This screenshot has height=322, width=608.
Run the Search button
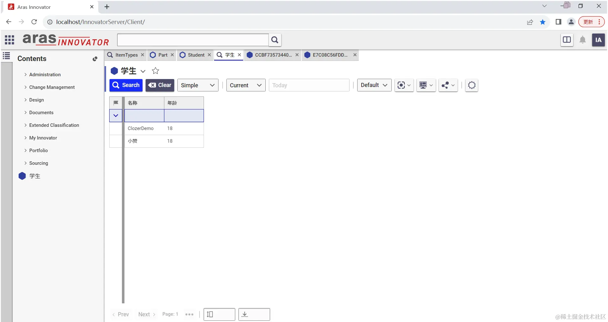(126, 85)
